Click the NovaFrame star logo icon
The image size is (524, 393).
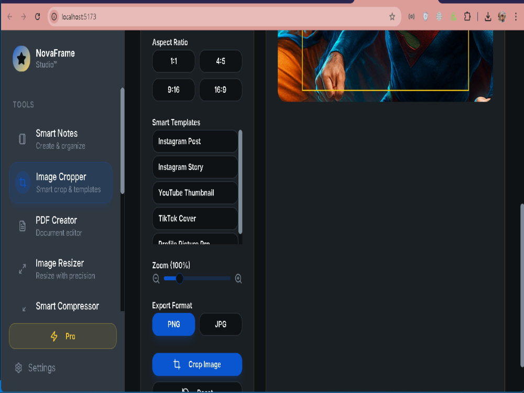coord(21,59)
